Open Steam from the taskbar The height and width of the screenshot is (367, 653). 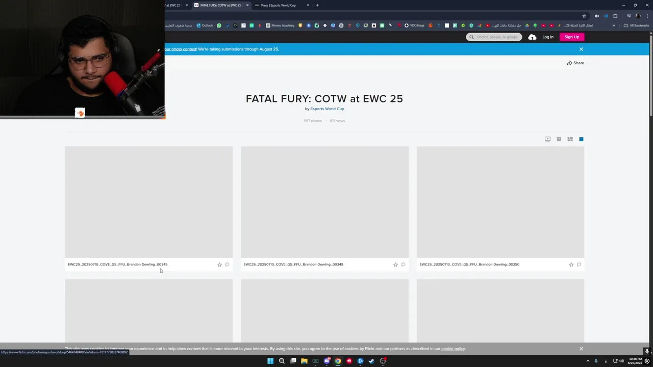coord(371,361)
